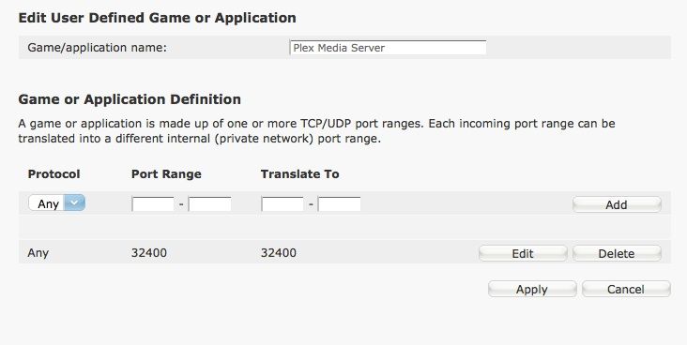Select the 32400 value under Translate To
Image resolution: width=687 pixels, height=345 pixels.
point(279,252)
